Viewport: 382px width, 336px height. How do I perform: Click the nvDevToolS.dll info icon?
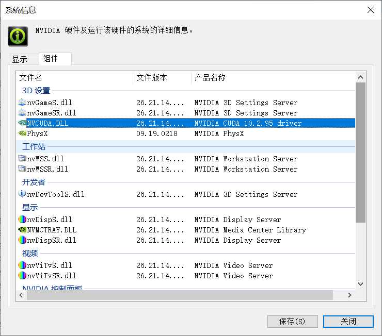(22, 194)
